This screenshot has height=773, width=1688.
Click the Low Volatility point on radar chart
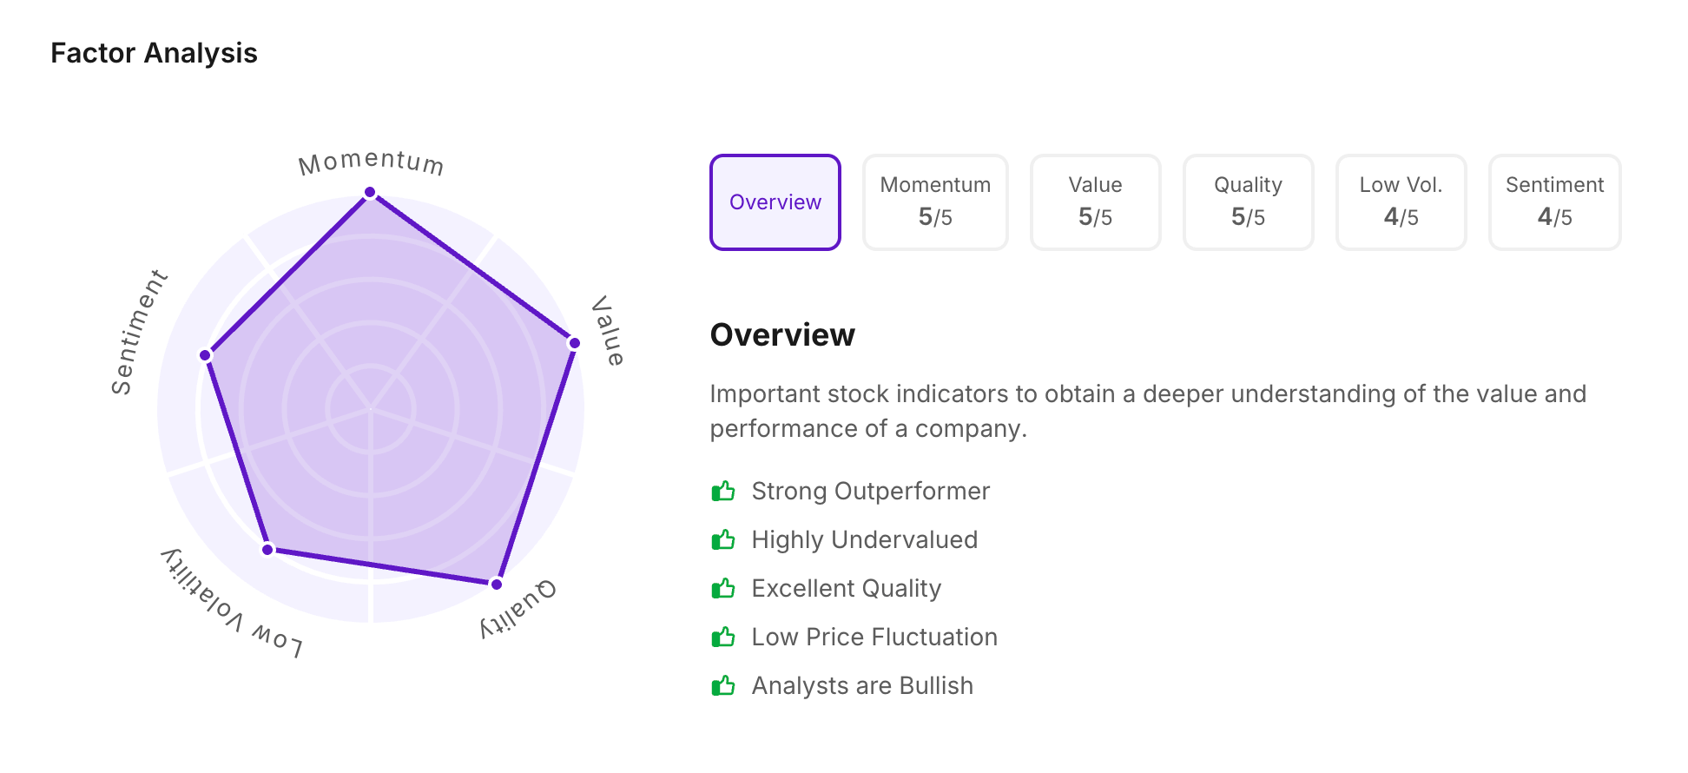(x=268, y=549)
